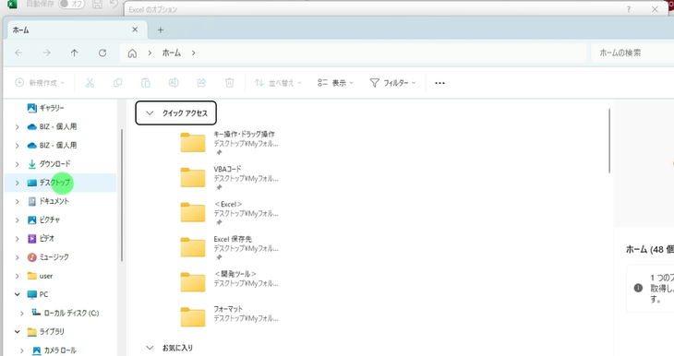Close the ホーム tab
The height and width of the screenshot is (356, 674).
135,30
